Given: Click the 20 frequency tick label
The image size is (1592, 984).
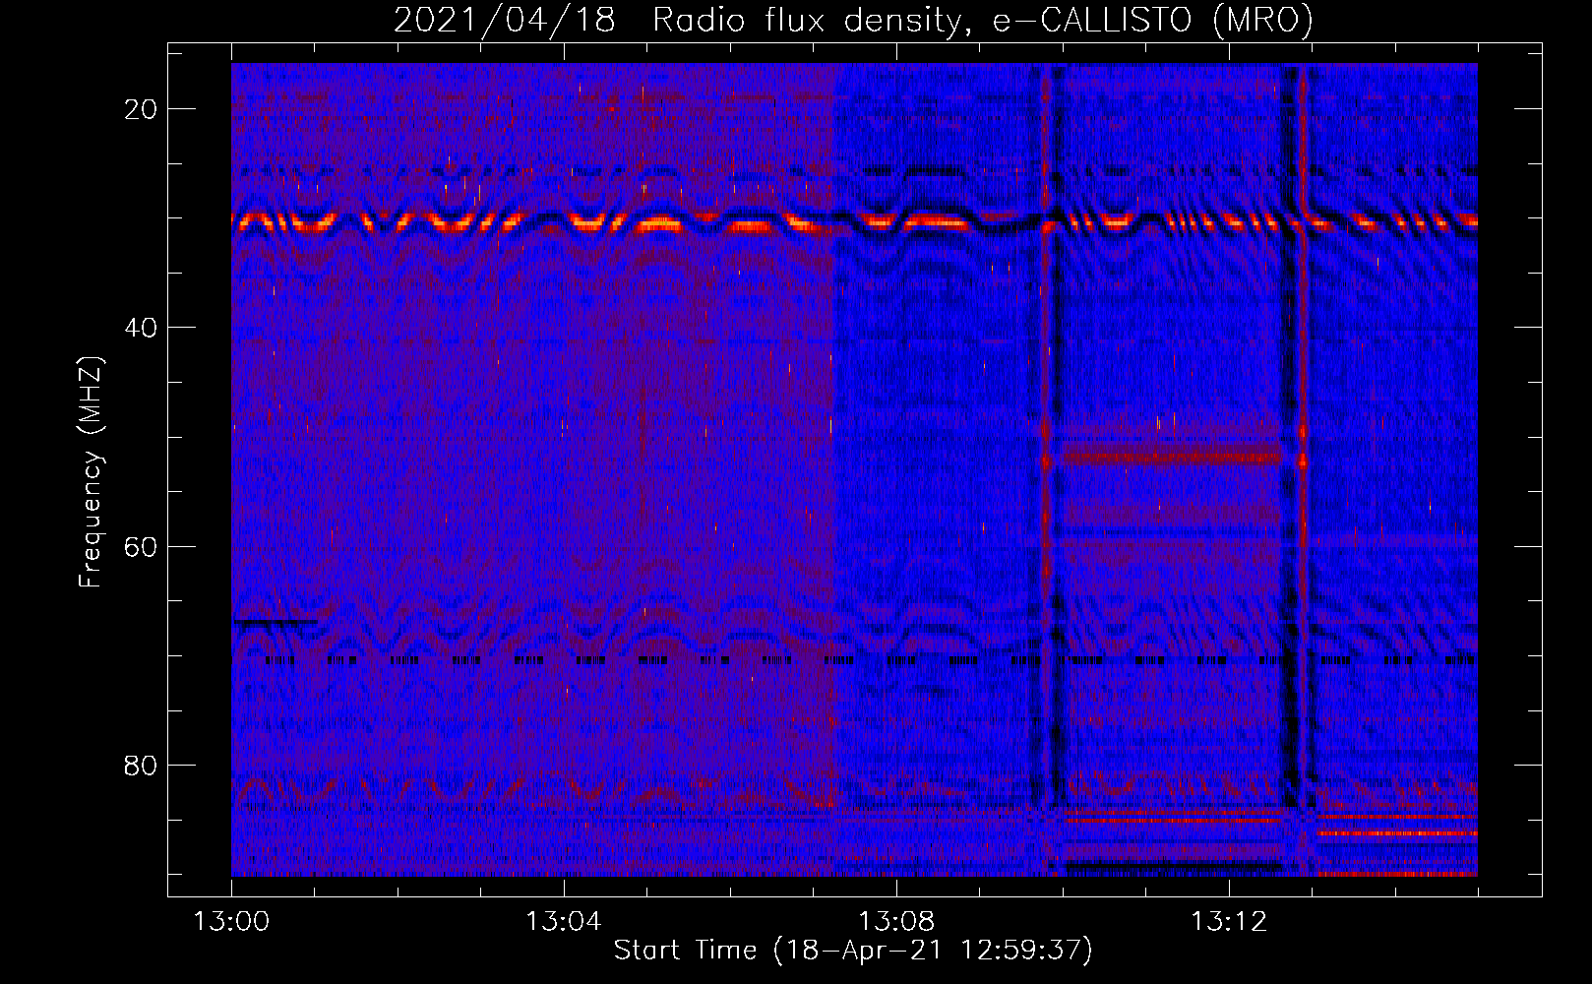Looking at the screenshot, I should 142,109.
